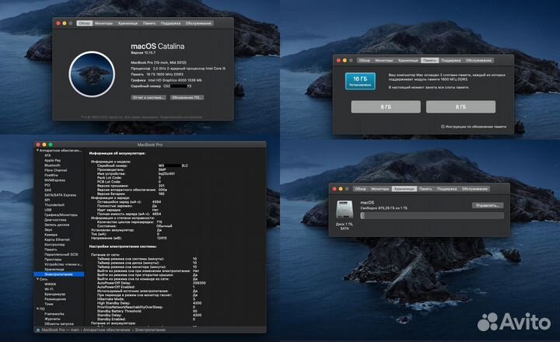560x342 pixels.
Task: Select Хранилище in System Report sidebar
Action: [x=54, y=270]
